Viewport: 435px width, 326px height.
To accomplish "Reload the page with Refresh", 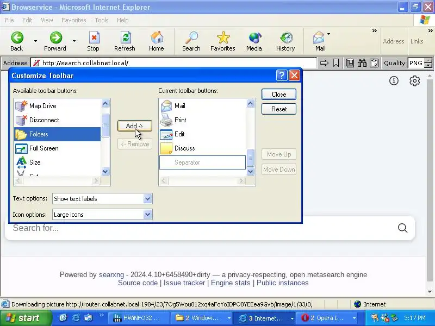I will coord(125,41).
